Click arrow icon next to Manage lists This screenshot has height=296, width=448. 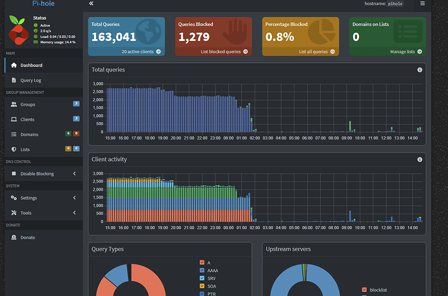click(x=419, y=52)
